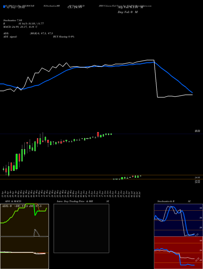Click the 'Intra Day Trading Price & MR' title

[75, 201]
